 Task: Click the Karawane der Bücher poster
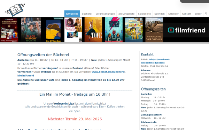(x=154, y=30)
